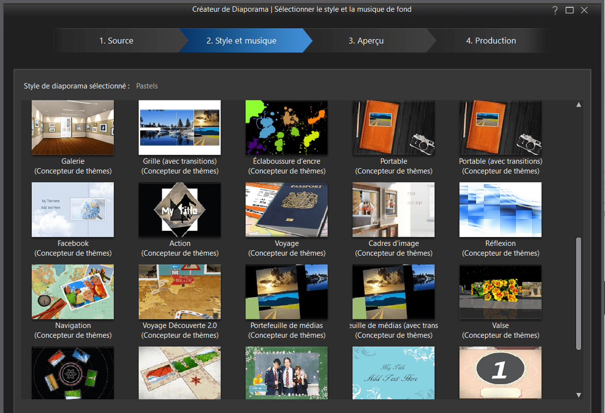Jump to the 4. Production step

point(491,41)
